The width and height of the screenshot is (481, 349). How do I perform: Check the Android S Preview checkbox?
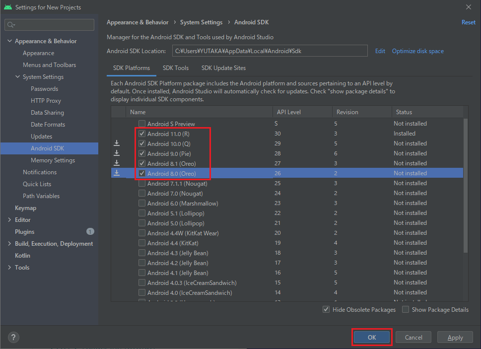pyautogui.click(x=142, y=124)
